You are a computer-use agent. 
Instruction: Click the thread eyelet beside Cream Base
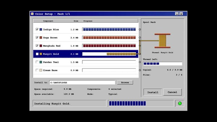click(x=140, y=70)
